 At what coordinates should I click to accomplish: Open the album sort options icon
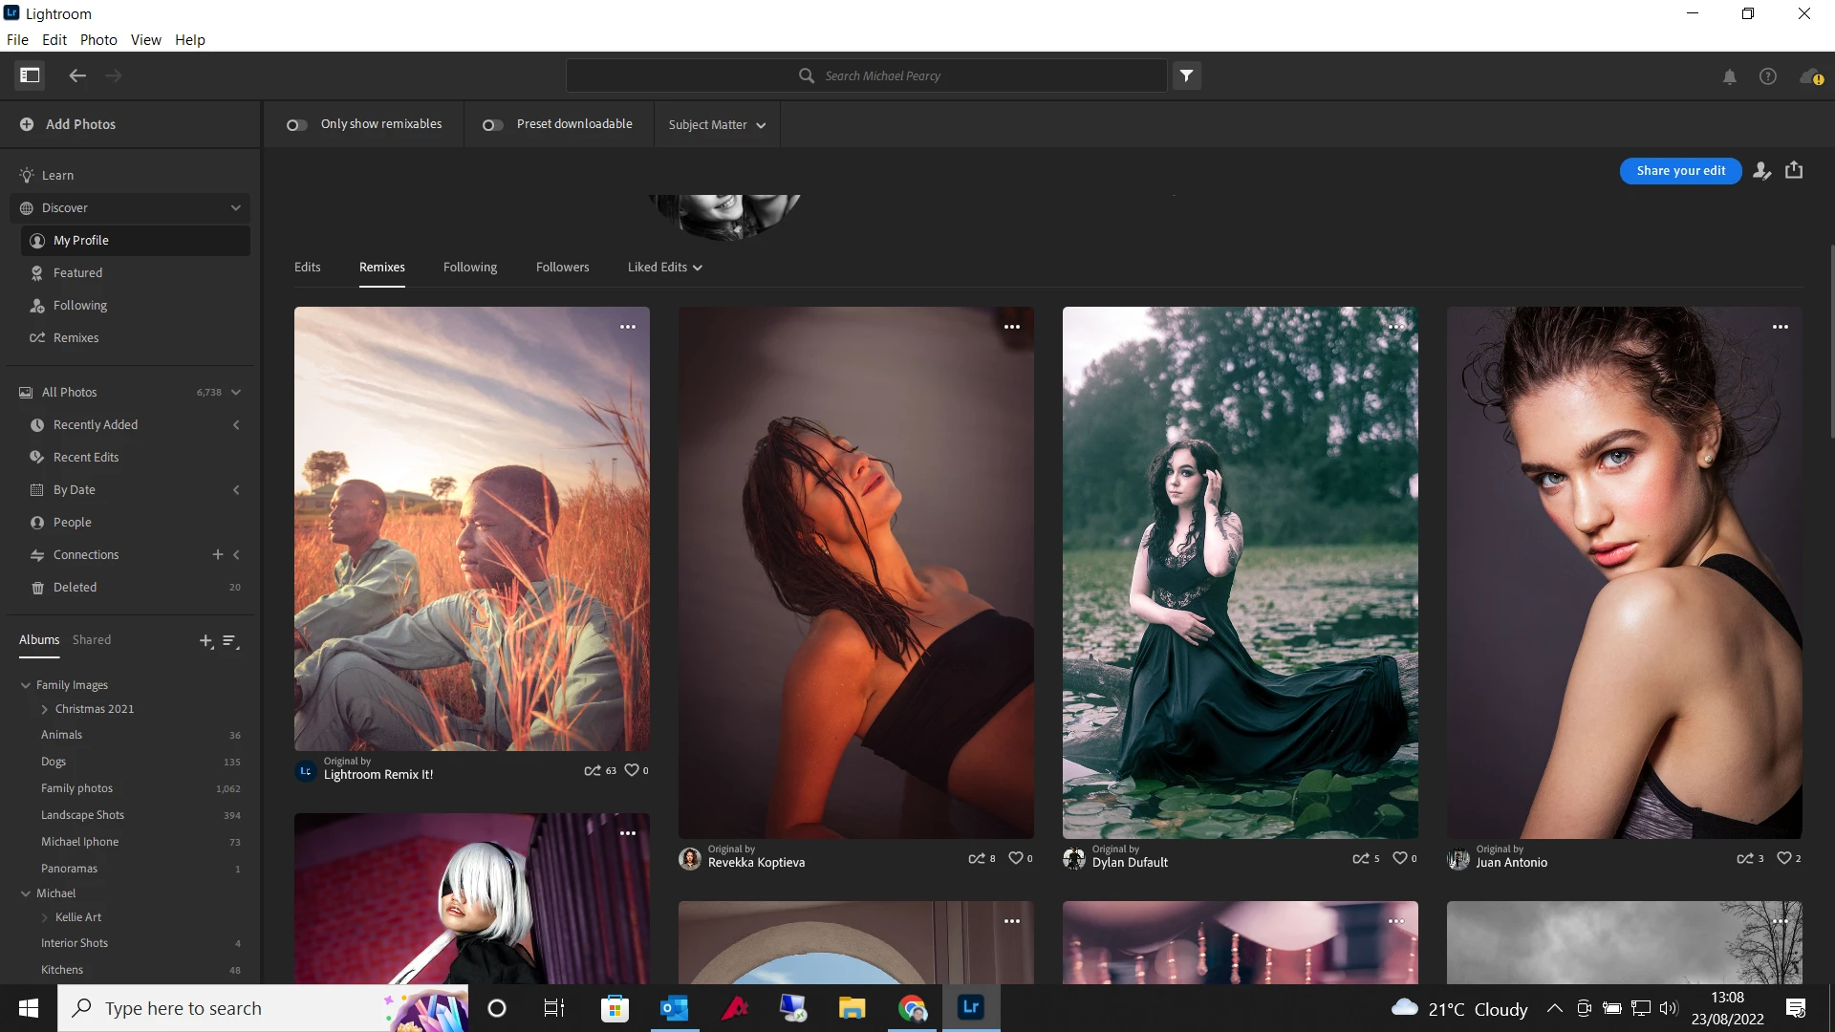[230, 641]
